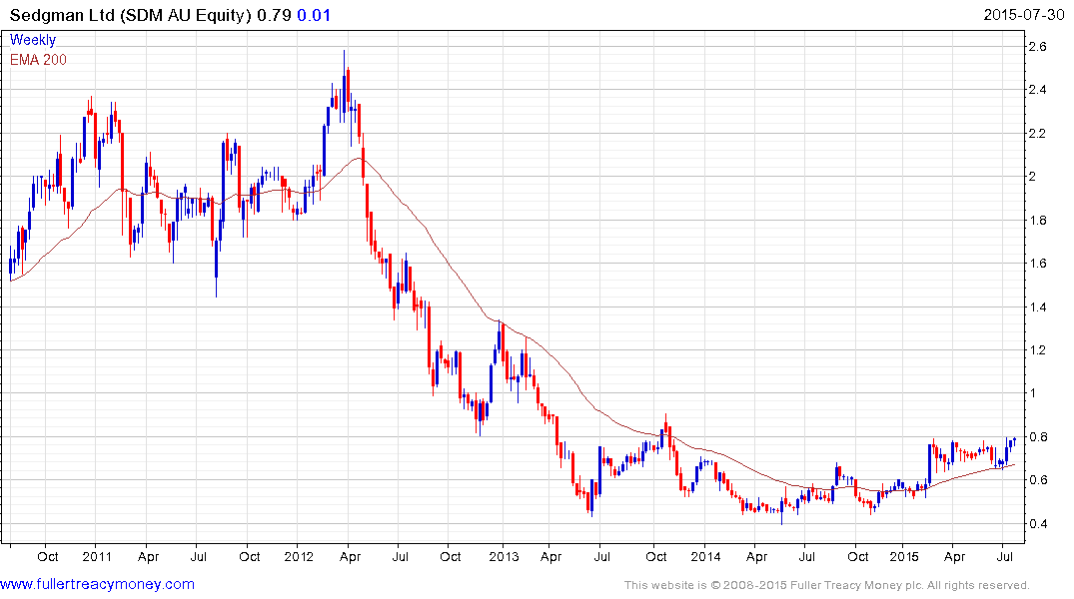Click the last candlestick near 0.79
Screen dimensions: 1074x599
[x=1014, y=441]
